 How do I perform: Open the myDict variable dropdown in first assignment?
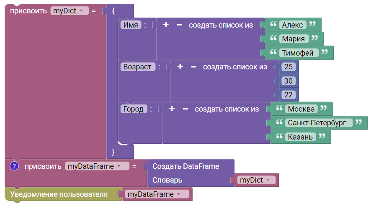[70, 11]
